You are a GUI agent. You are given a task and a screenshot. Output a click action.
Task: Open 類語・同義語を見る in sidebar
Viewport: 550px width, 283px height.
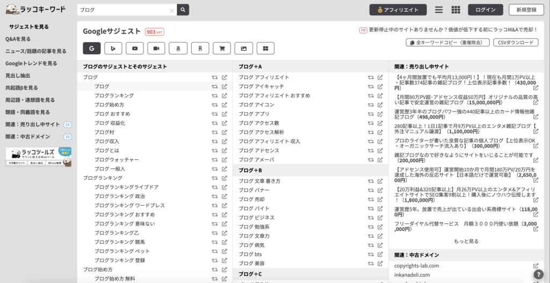(x=27, y=112)
